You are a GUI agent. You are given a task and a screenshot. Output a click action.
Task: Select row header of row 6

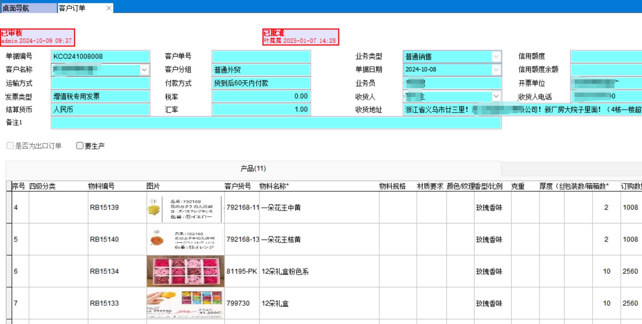(9, 271)
